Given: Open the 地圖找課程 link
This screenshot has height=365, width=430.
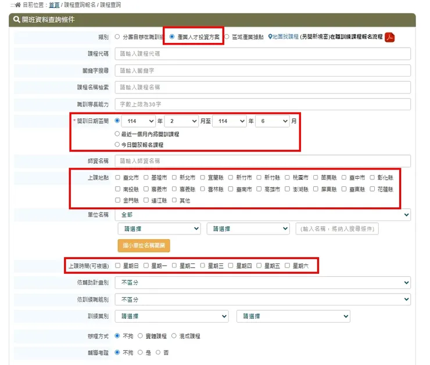Looking at the screenshot, I should (x=285, y=37).
